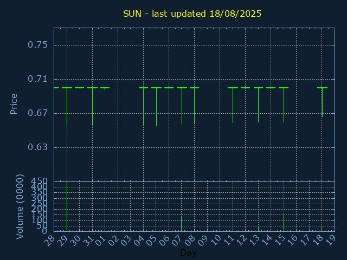Click the day 17 x-axis label
The image size is (347, 260).
(x=305, y=240)
